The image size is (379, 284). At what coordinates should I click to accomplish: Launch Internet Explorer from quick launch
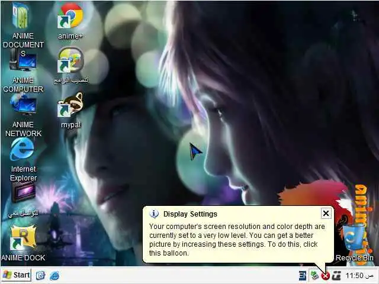(54, 276)
